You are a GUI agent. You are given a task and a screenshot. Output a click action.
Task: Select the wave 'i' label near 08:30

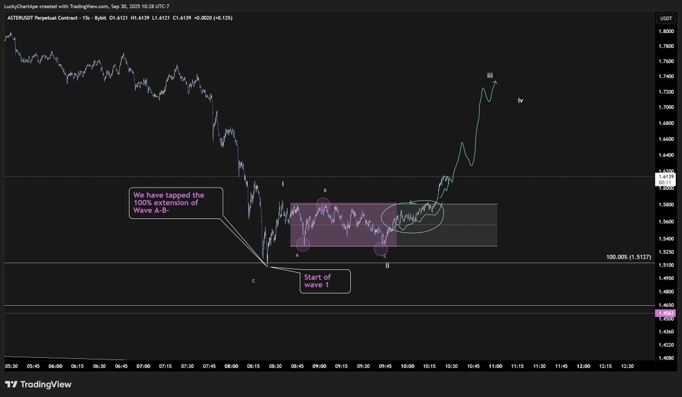[x=283, y=183]
